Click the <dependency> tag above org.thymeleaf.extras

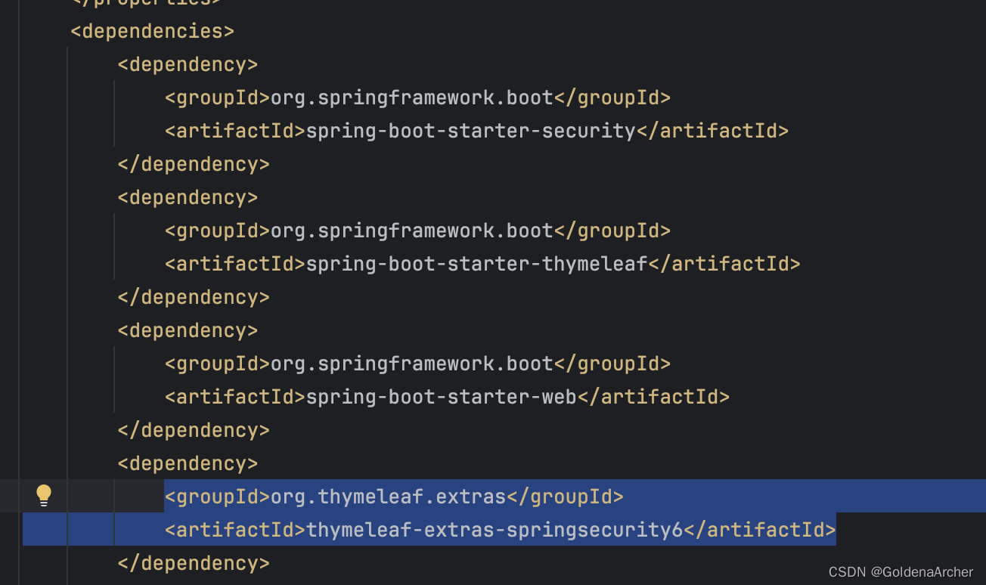(188, 464)
